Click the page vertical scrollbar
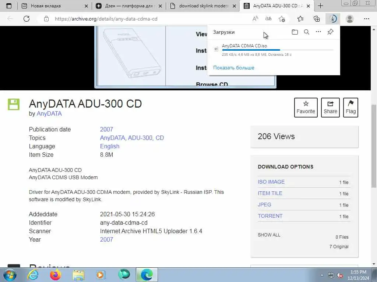 (x=374, y=146)
